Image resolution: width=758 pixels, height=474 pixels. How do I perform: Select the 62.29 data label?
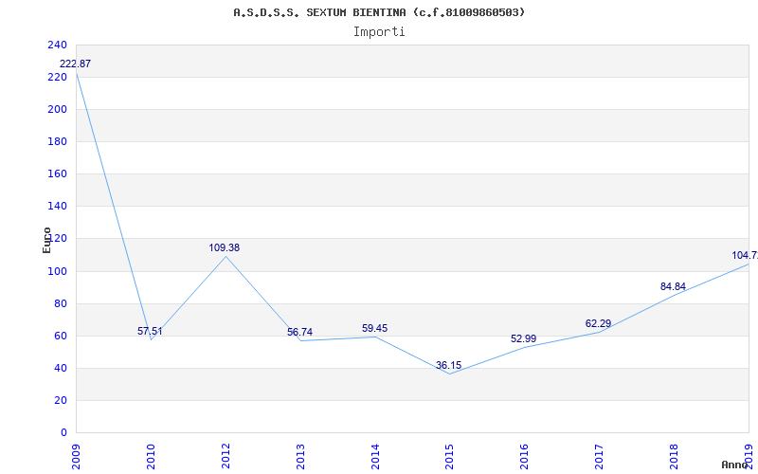[x=599, y=323]
